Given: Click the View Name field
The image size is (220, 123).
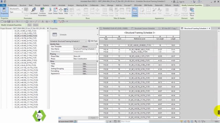Looking at the screenshot, I should point(85,49).
